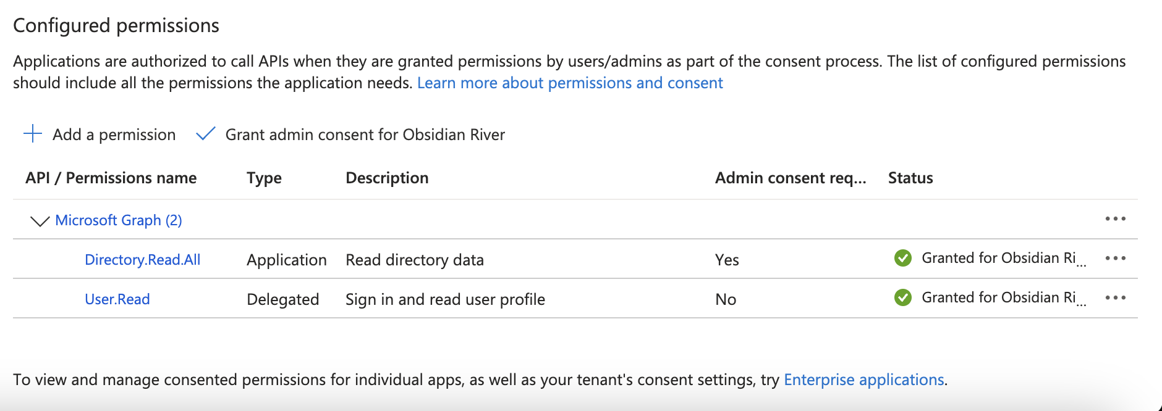The image size is (1162, 411).
Task: Click green granted status icon for User.Read
Action: pos(902,297)
